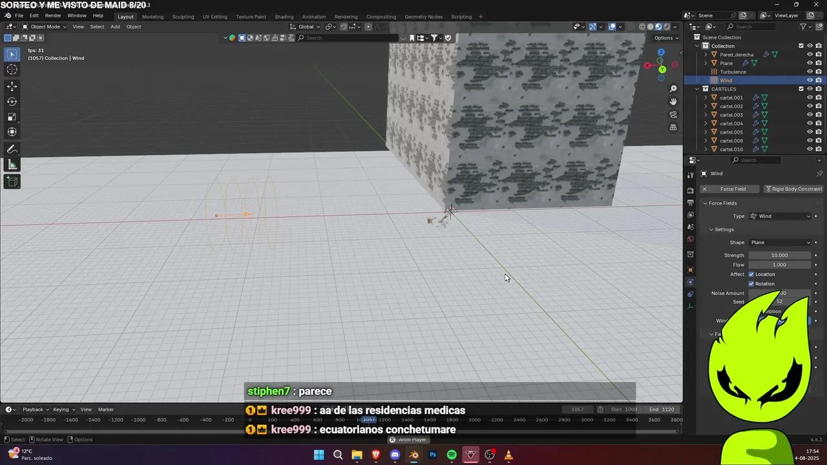
Task: Hide Wind object with eye icon
Action: tap(810, 80)
